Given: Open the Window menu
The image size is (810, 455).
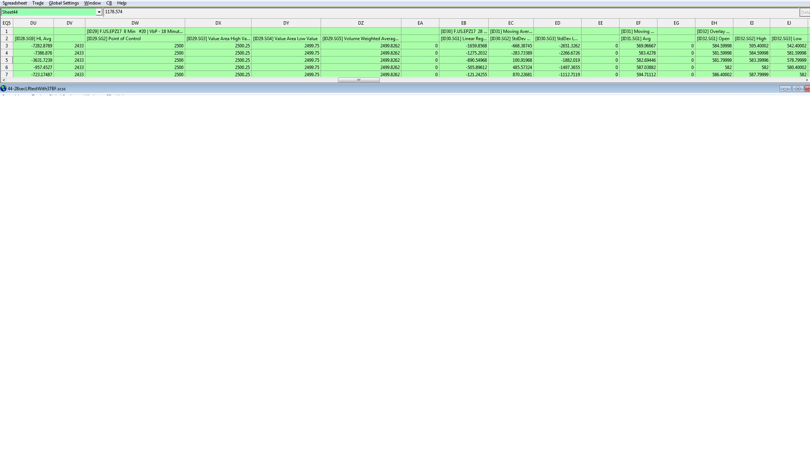Looking at the screenshot, I should 92,3.
